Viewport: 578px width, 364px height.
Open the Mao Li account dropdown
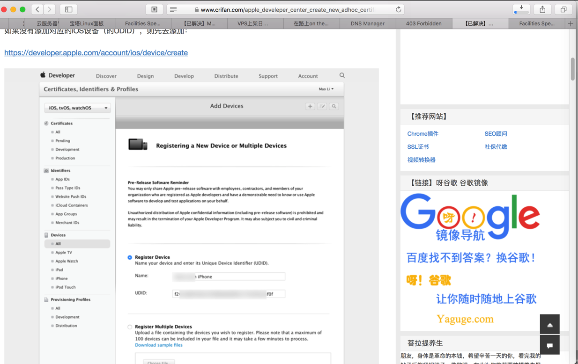coord(326,89)
